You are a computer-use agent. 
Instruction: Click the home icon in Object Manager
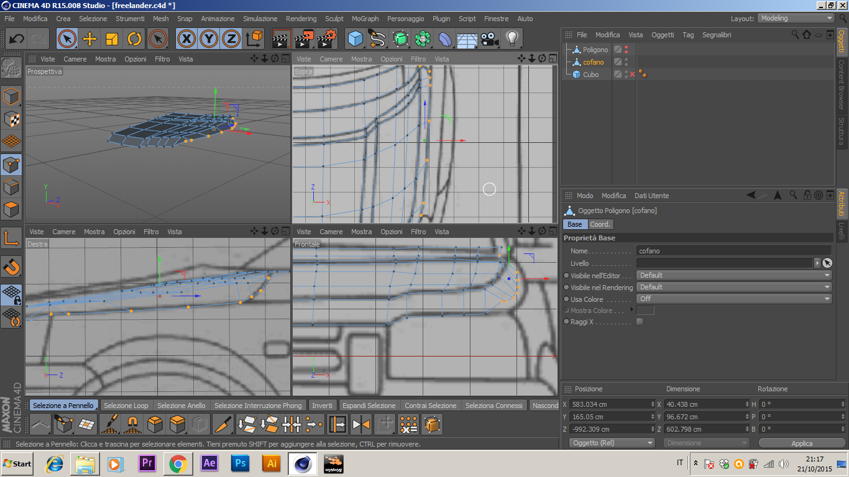click(807, 35)
